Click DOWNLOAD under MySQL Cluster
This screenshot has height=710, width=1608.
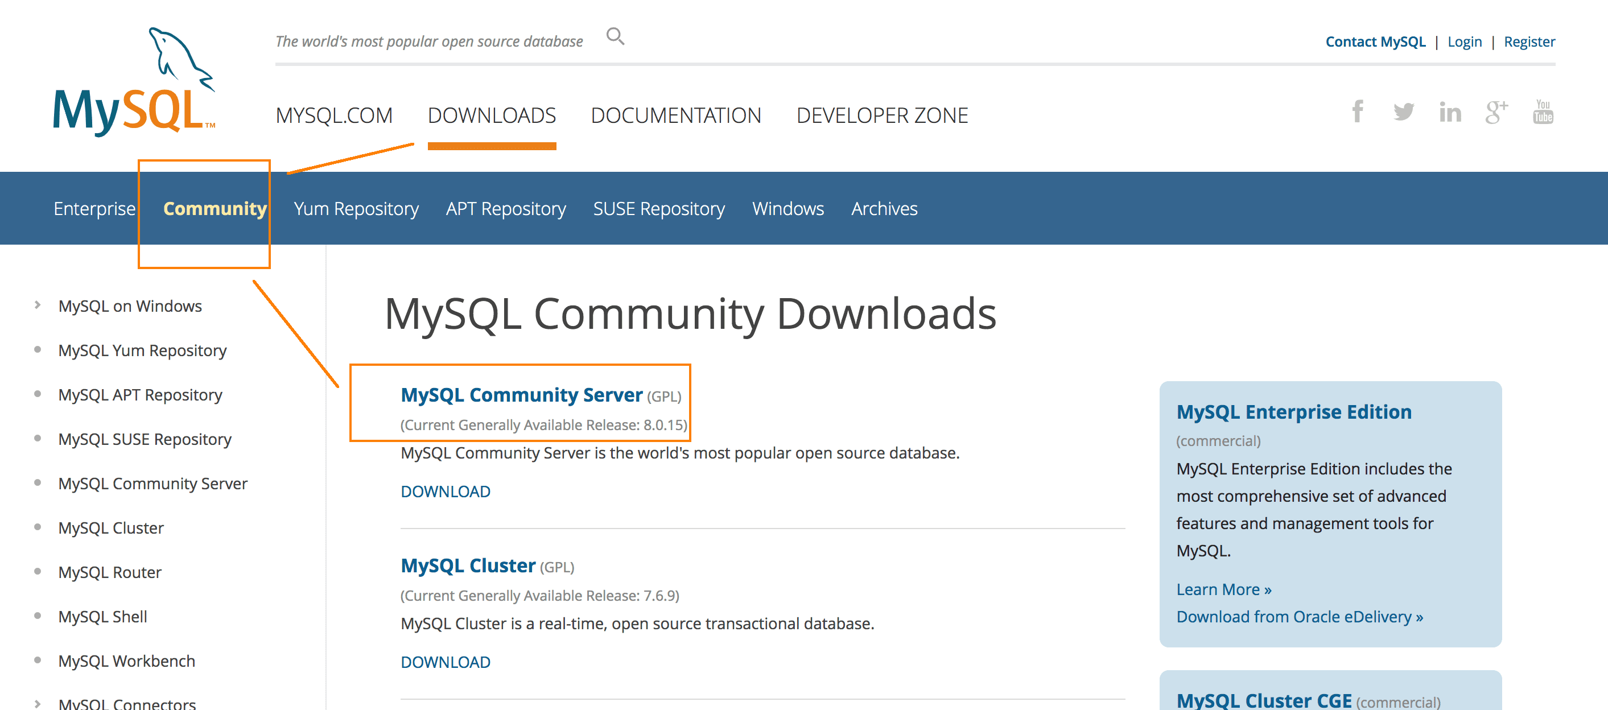[445, 662]
